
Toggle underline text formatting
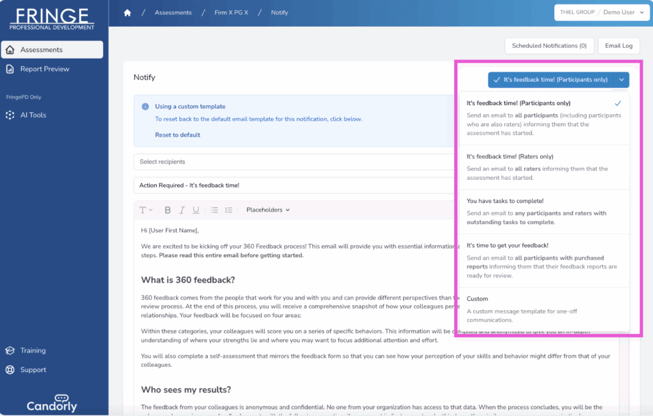click(x=196, y=210)
